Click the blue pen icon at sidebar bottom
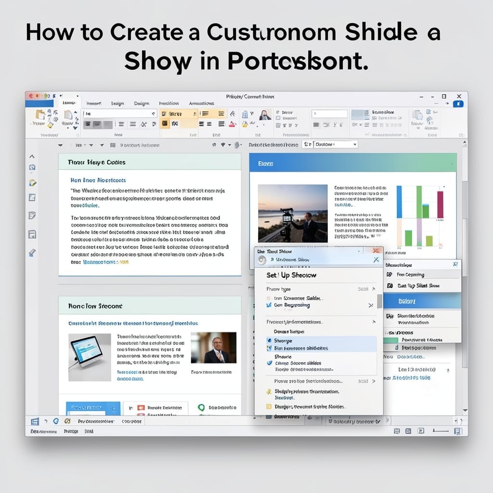Image resolution: width=493 pixels, height=493 pixels. click(x=32, y=252)
